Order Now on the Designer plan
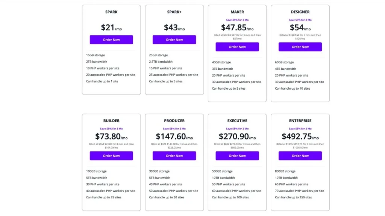The height and width of the screenshot is (216, 385). 300,46
